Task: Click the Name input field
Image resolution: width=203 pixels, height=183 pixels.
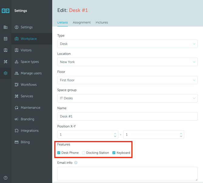Action: point(127,116)
